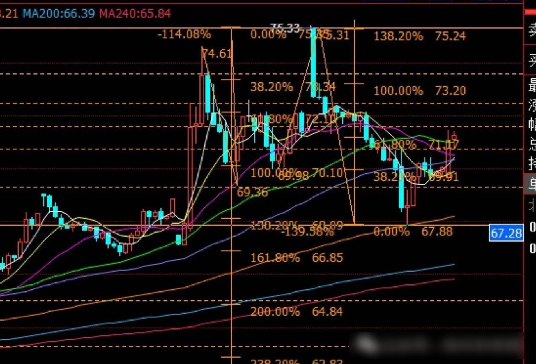Click the 69.91 price level value
The image size is (536, 364).
click(x=444, y=177)
